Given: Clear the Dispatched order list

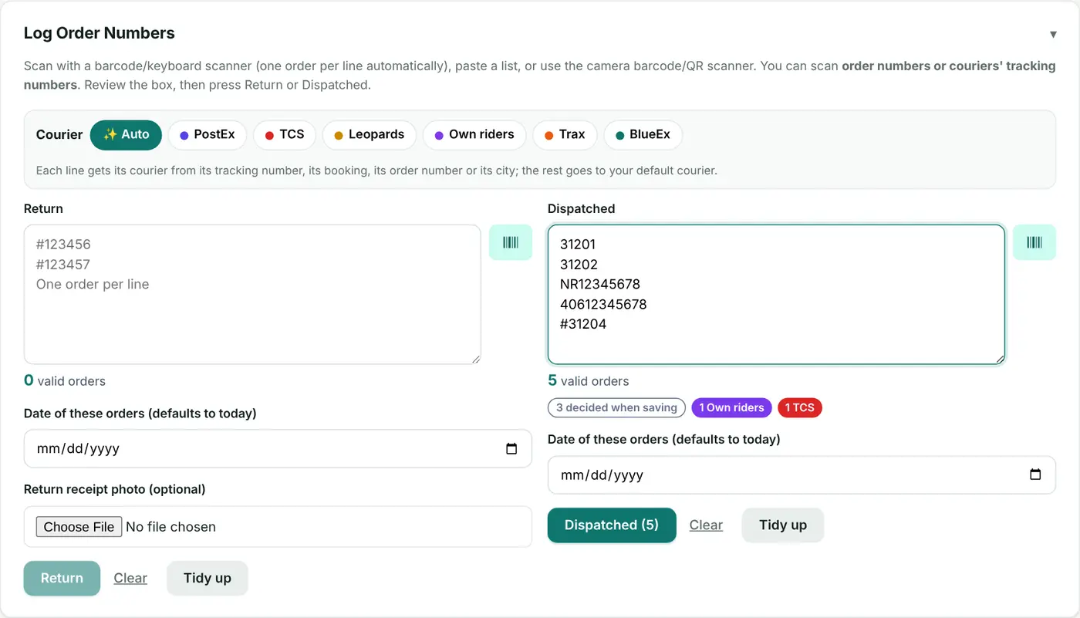Looking at the screenshot, I should pyautogui.click(x=706, y=525).
